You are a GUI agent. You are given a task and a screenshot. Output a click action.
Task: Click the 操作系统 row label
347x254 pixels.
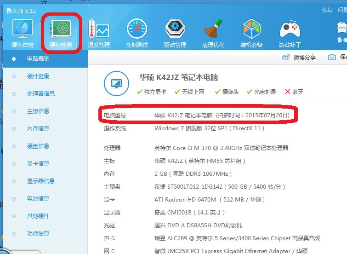pyautogui.click(x=115, y=128)
